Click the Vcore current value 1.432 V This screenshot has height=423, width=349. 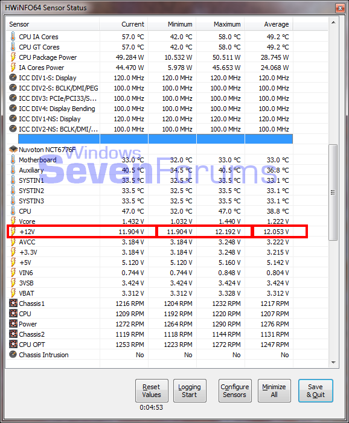pos(133,221)
